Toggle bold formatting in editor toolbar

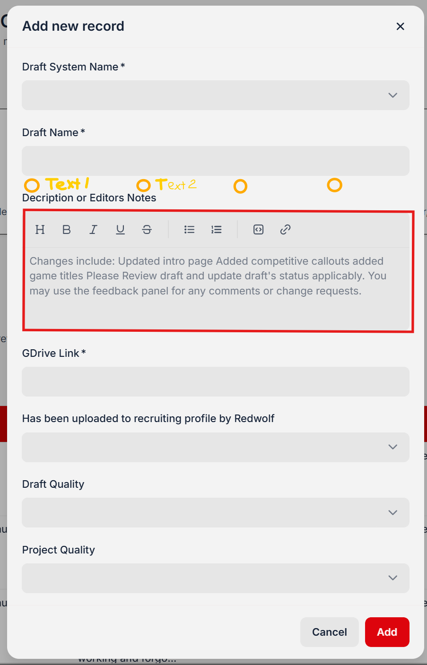[67, 230]
